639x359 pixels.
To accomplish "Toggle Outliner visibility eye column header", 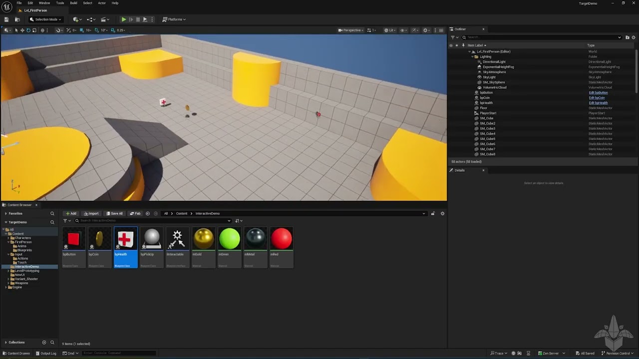I will point(451,45).
